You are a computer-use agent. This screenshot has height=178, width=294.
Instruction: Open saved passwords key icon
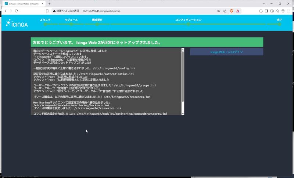pyautogui.click(x=219, y=11)
